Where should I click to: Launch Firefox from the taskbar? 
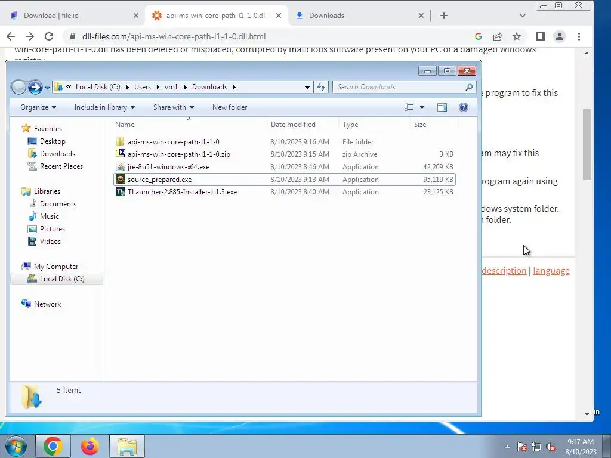[x=90, y=446]
